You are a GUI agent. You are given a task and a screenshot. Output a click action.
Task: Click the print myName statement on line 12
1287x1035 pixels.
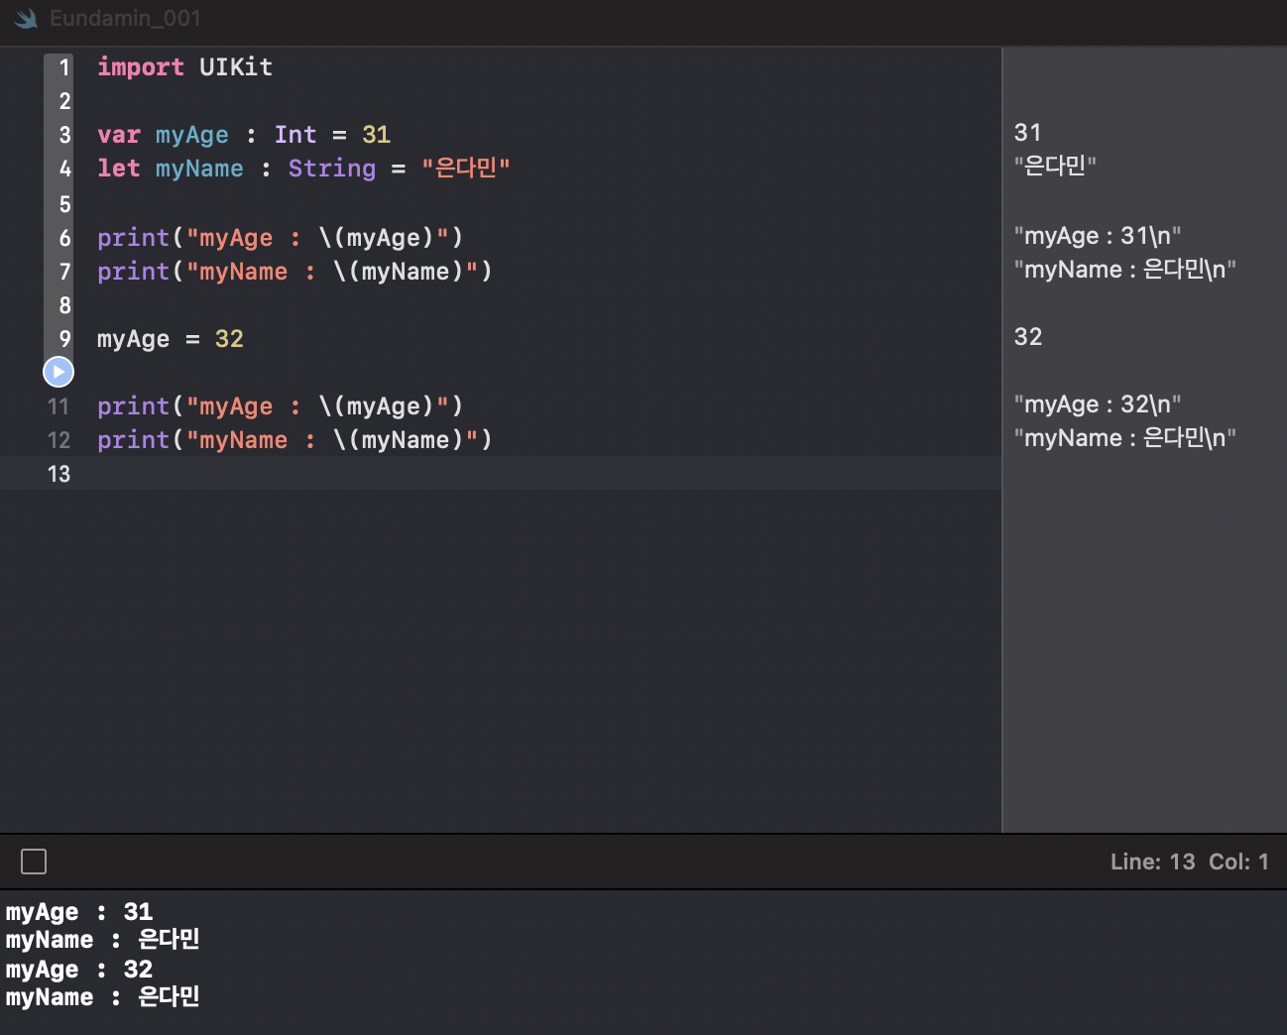[294, 440]
